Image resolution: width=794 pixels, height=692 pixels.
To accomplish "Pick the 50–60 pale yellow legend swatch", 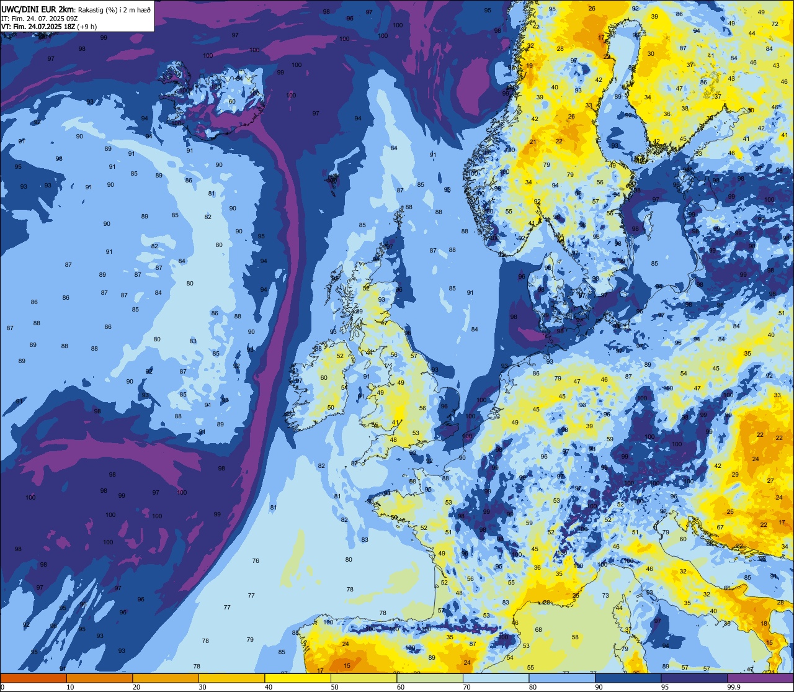I will (x=364, y=678).
